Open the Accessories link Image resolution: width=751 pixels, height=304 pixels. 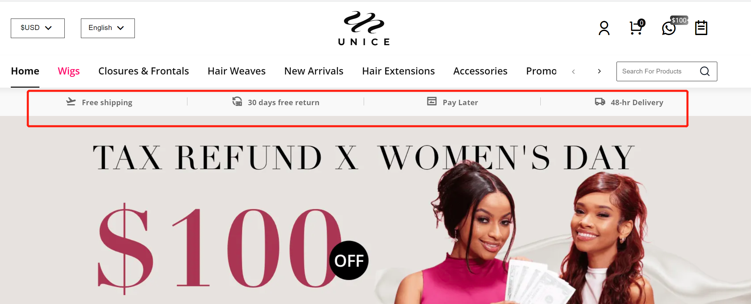(x=480, y=71)
